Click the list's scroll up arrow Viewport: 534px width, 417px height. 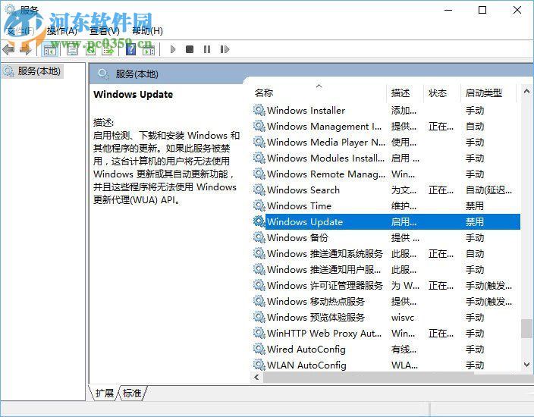[x=526, y=91]
